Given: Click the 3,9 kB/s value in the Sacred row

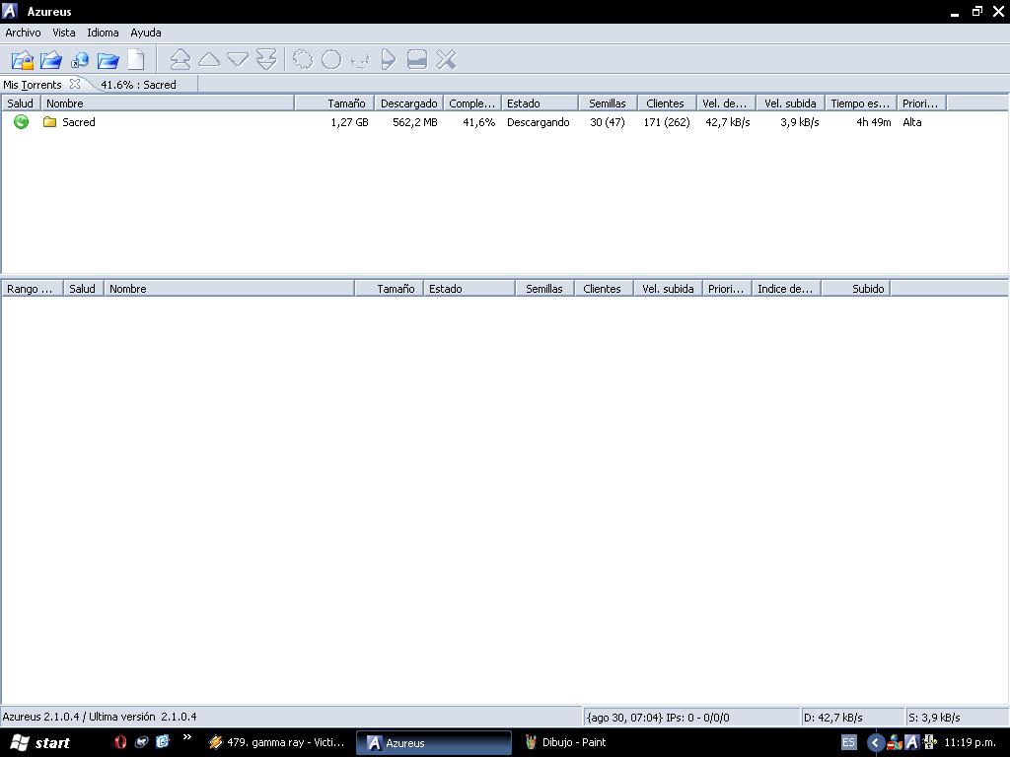Looking at the screenshot, I should [799, 121].
